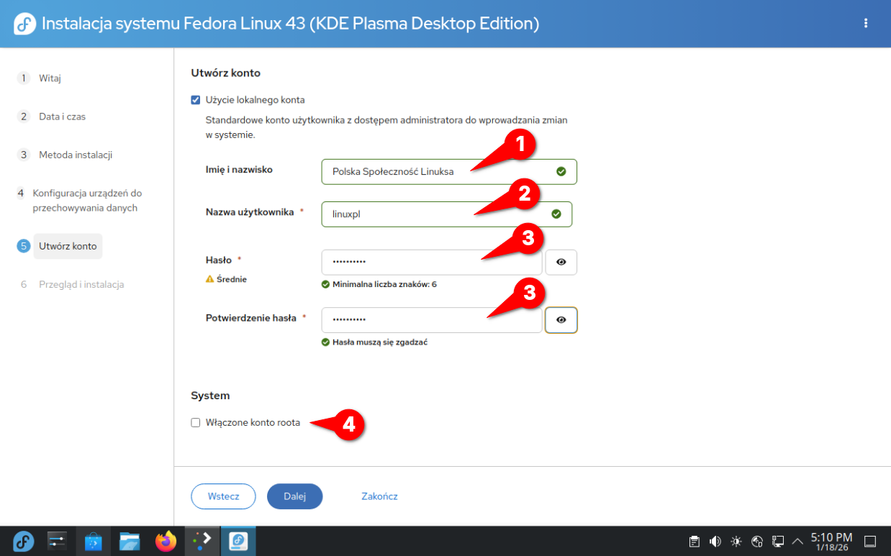Expand hidden system tray icons arrow
Viewport: 891px width, 556px height.
(x=797, y=542)
